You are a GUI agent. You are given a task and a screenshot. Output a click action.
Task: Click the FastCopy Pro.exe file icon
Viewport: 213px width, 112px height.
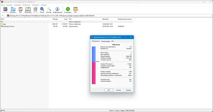tap(2, 27)
